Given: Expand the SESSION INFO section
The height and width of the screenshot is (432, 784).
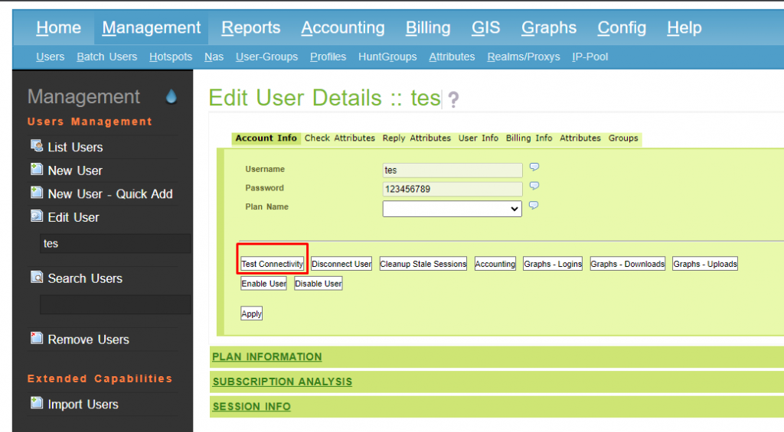Looking at the screenshot, I should 252,407.
